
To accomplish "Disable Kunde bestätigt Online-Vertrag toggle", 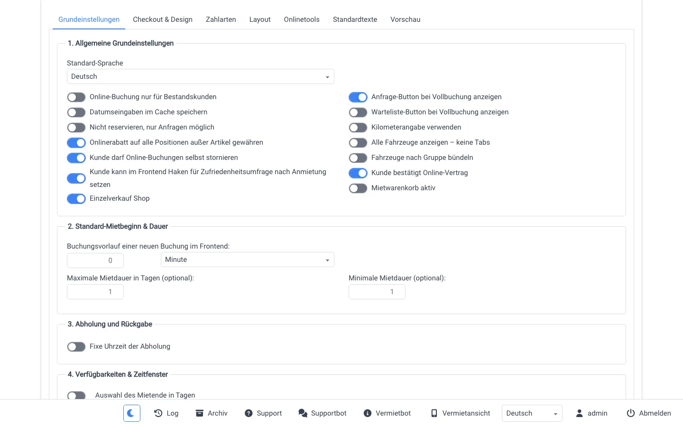I will pos(358,173).
